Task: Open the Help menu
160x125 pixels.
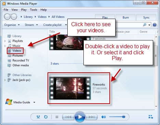Action: pyautogui.click(x=43, y=10)
